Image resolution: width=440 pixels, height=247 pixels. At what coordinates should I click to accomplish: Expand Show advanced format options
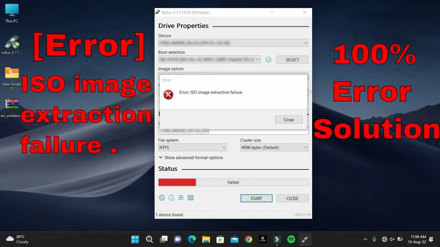tap(191, 157)
